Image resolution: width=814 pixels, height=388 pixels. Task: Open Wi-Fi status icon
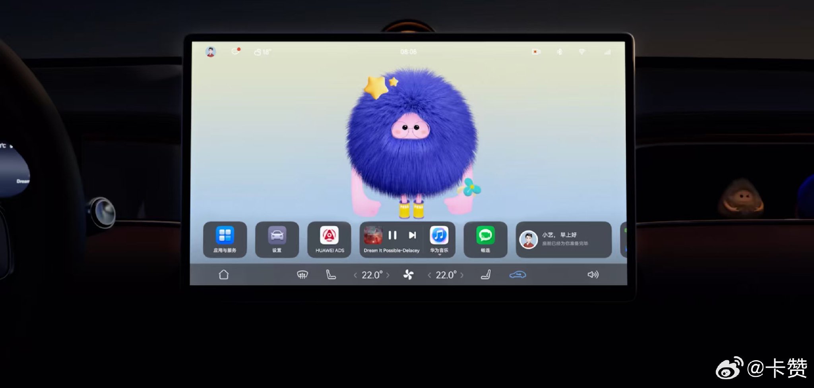tap(582, 52)
